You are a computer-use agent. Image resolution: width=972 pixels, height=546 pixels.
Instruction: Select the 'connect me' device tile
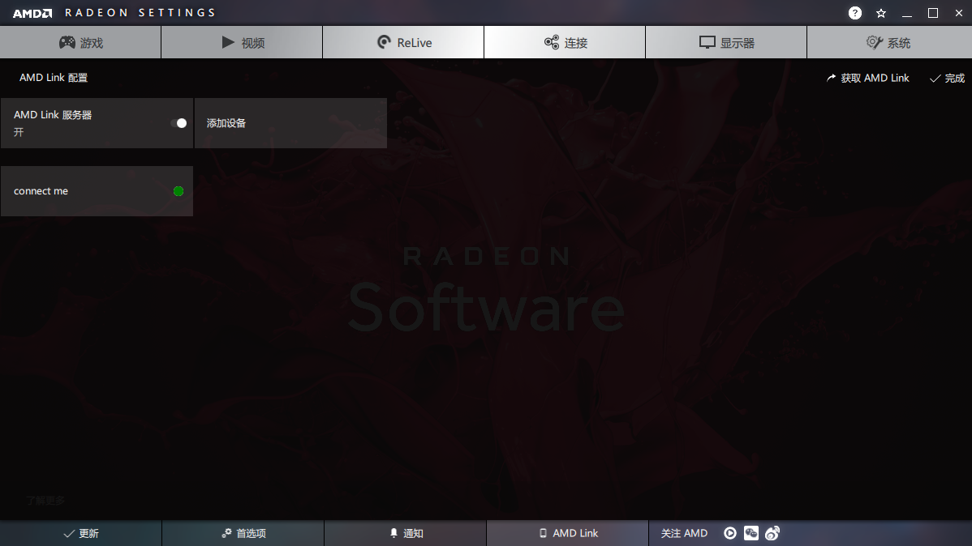97,191
